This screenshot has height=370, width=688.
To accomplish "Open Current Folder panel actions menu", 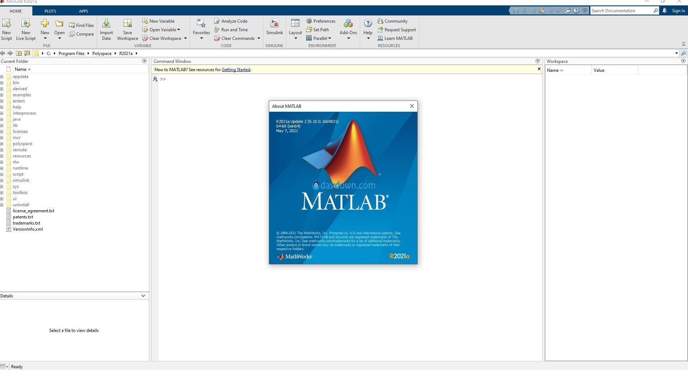I will (x=145, y=61).
